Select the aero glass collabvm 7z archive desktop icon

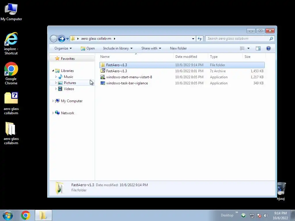tap(11, 103)
